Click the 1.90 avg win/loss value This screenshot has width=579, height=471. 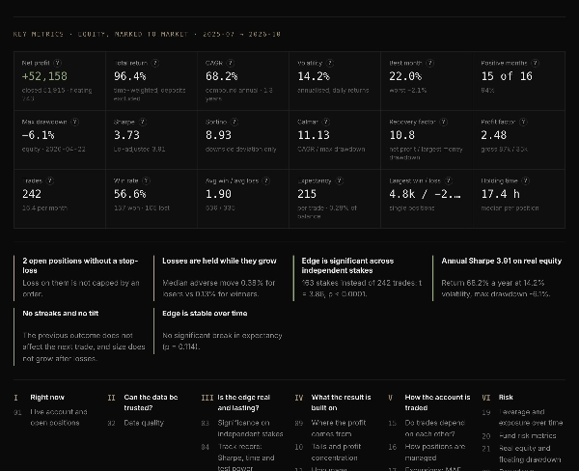[x=218, y=194]
